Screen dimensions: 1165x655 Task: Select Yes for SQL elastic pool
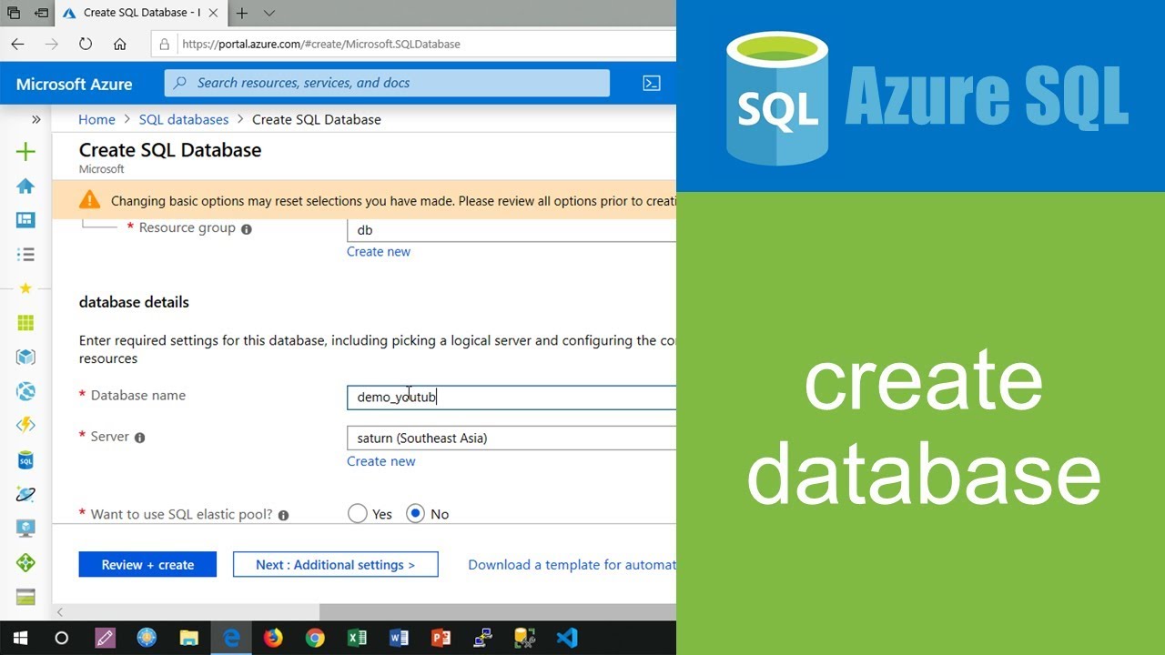pyautogui.click(x=358, y=514)
